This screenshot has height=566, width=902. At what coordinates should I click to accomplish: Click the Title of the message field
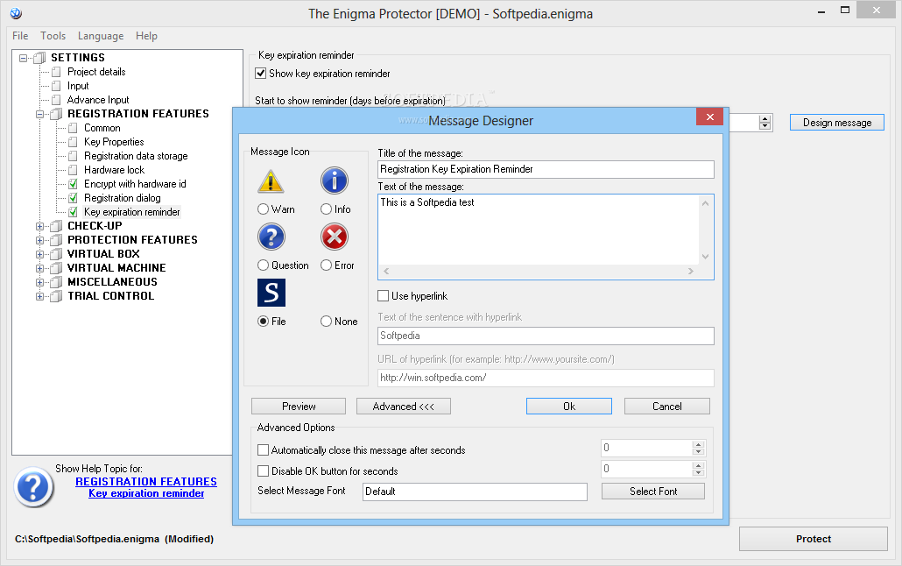point(546,169)
